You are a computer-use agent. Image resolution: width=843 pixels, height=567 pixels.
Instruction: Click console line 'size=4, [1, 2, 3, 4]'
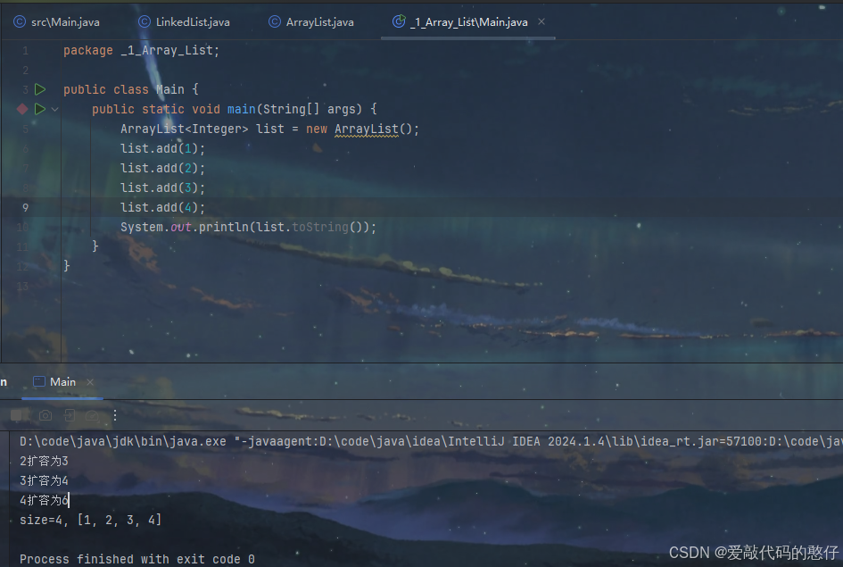click(x=90, y=520)
